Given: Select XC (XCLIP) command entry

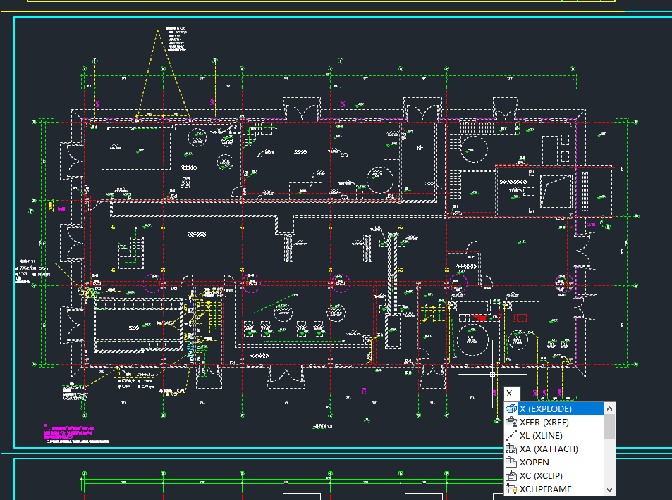Looking at the screenshot, I should click(554, 475).
